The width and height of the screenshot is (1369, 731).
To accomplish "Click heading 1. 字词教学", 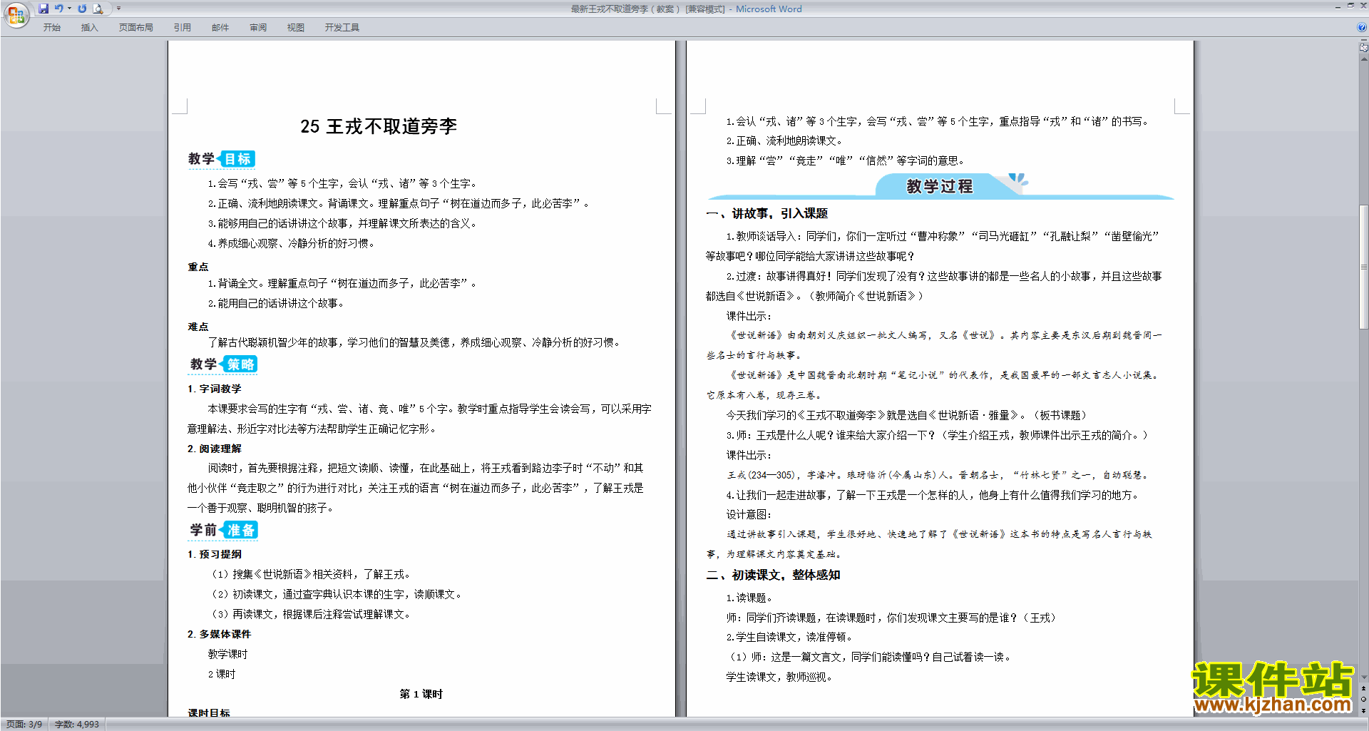I will 215,389.
